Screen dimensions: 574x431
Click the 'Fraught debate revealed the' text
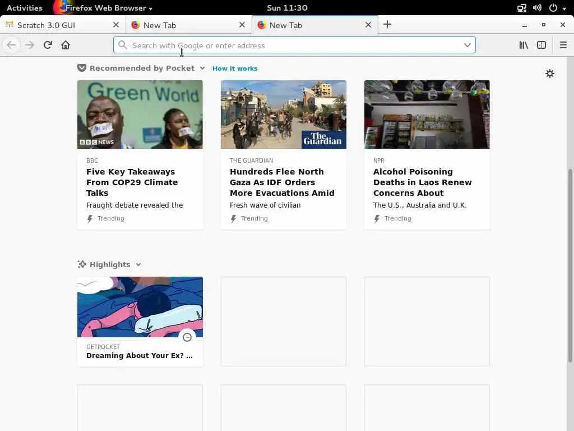click(135, 205)
